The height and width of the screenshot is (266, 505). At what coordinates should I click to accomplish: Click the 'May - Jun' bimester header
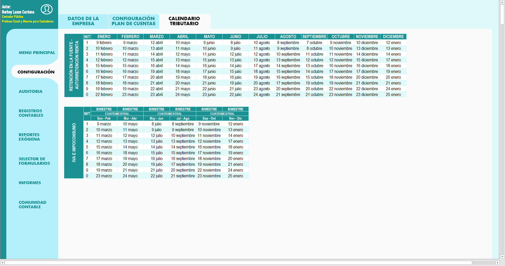point(156,119)
